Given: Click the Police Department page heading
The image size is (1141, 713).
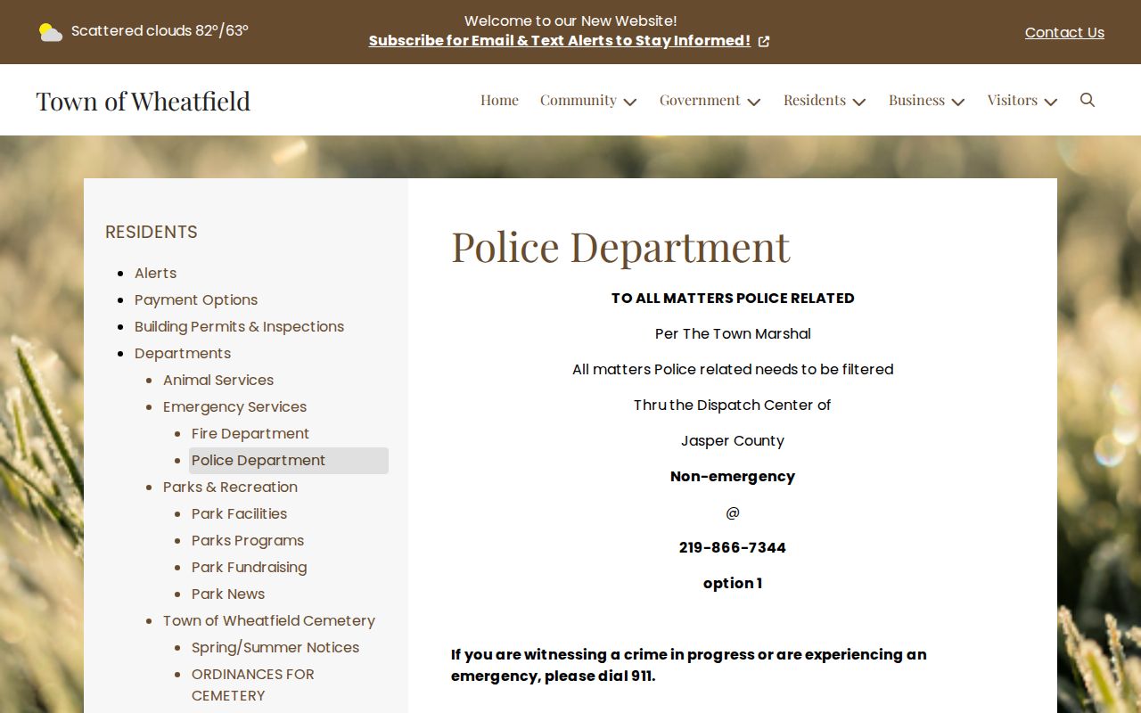Looking at the screenshot, I should point(620,246).
